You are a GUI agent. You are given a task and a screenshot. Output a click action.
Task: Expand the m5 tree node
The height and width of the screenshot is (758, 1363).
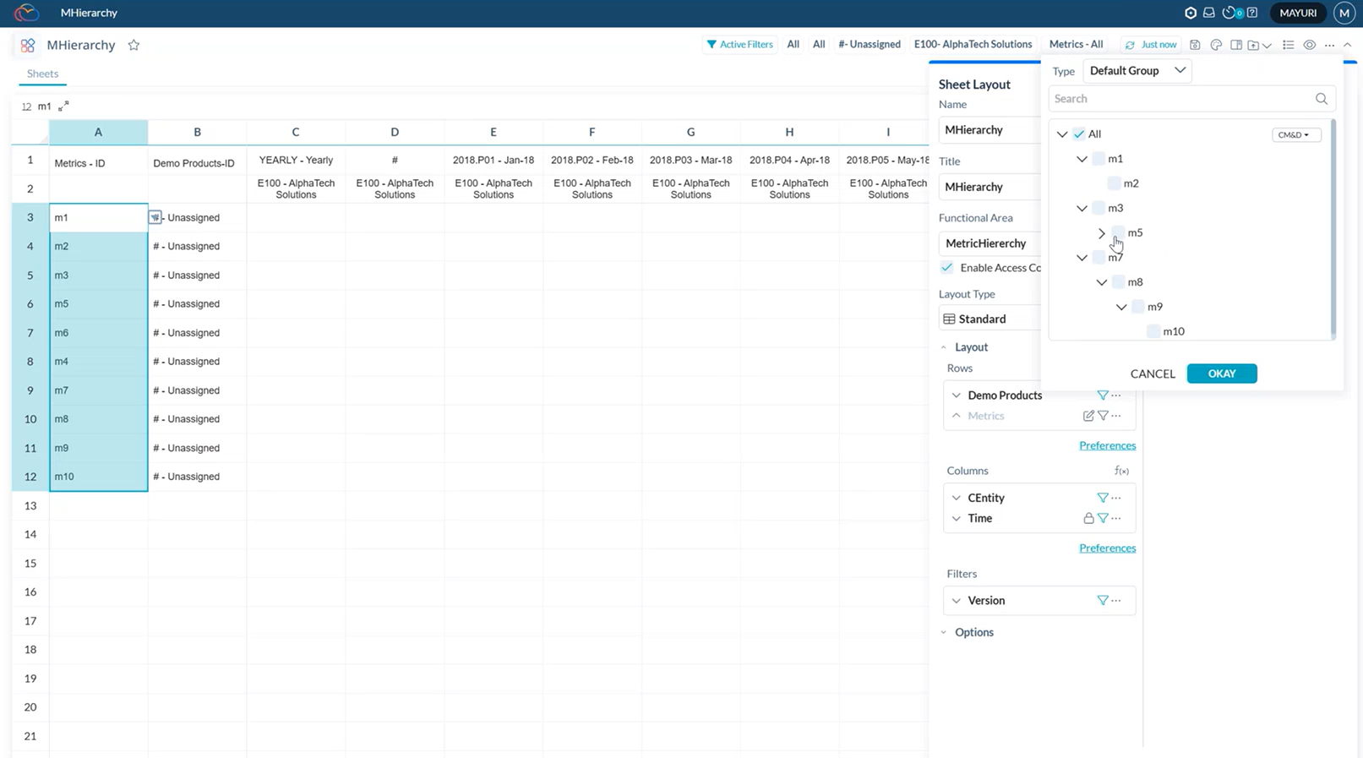click(x=1102, y=233)
